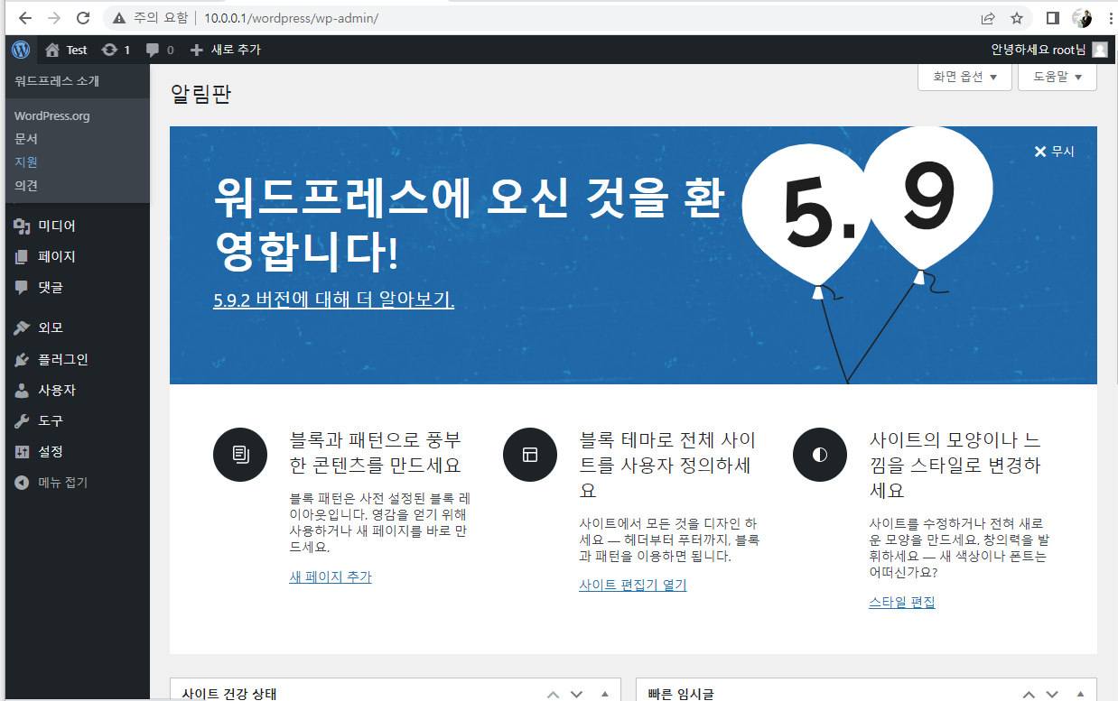The height and width of the screenshot is (701, 1118).
Task: Dismiss the welcome panel via 무시
Action: pos(1055,152)
